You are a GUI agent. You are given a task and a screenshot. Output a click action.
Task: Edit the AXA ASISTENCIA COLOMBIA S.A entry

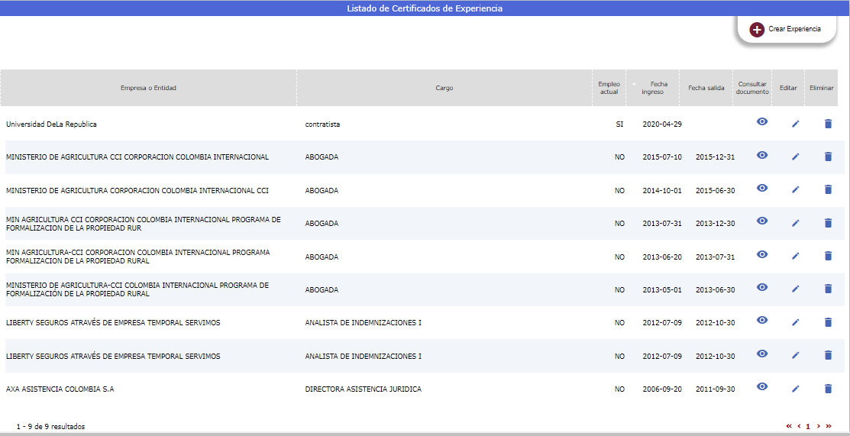[795, 389]
